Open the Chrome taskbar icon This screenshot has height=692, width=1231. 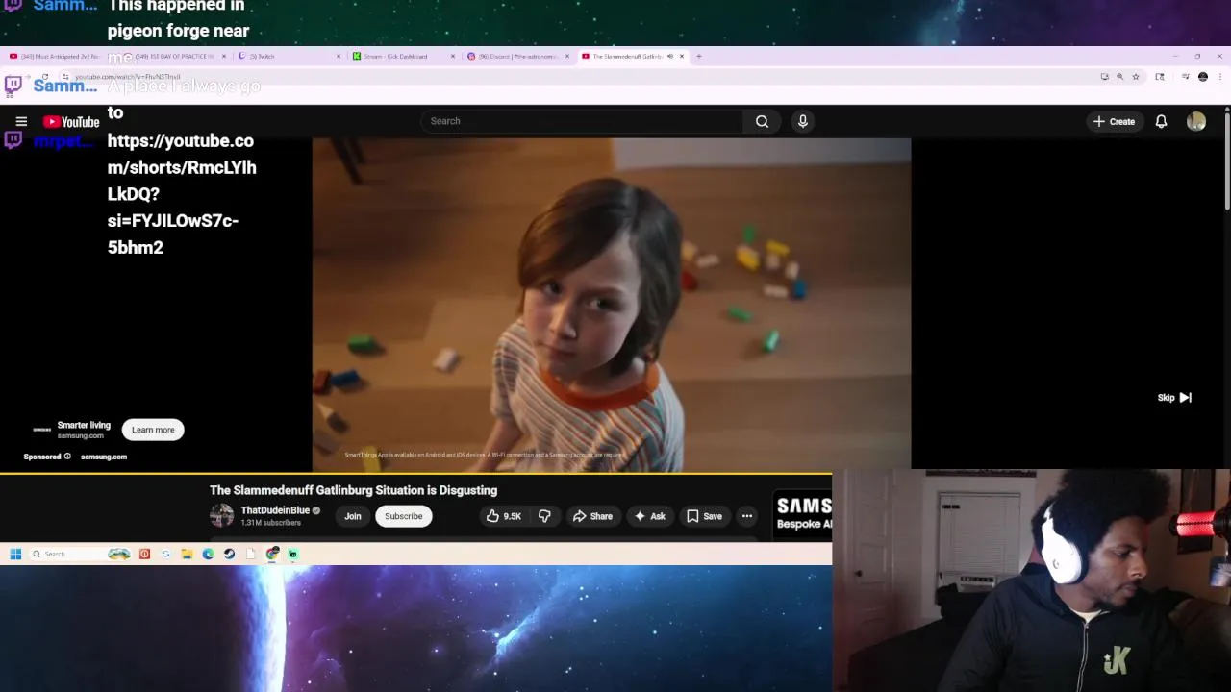(272, 554)
